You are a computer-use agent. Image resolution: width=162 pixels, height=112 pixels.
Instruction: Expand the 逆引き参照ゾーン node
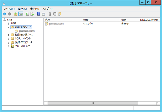click(9, 35)
